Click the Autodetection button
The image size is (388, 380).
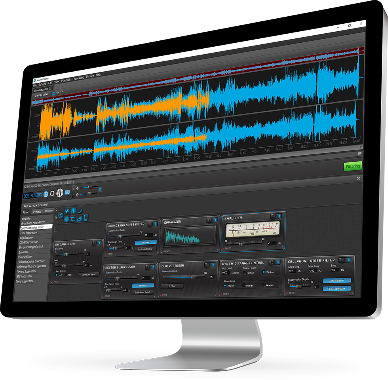(x=337, y=281)
